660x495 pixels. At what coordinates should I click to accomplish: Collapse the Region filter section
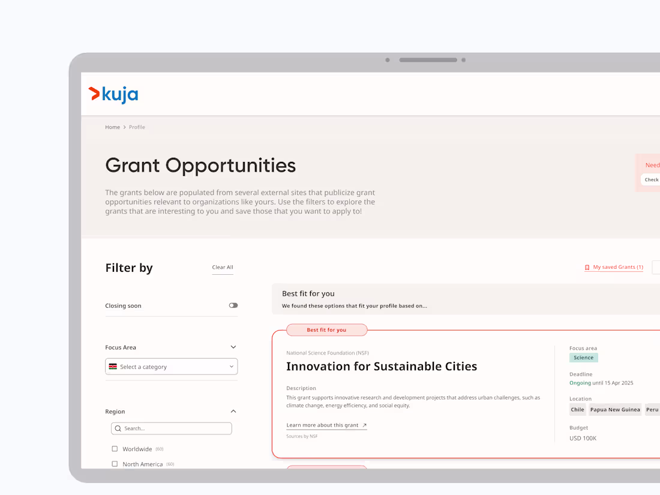click(233, 411)
